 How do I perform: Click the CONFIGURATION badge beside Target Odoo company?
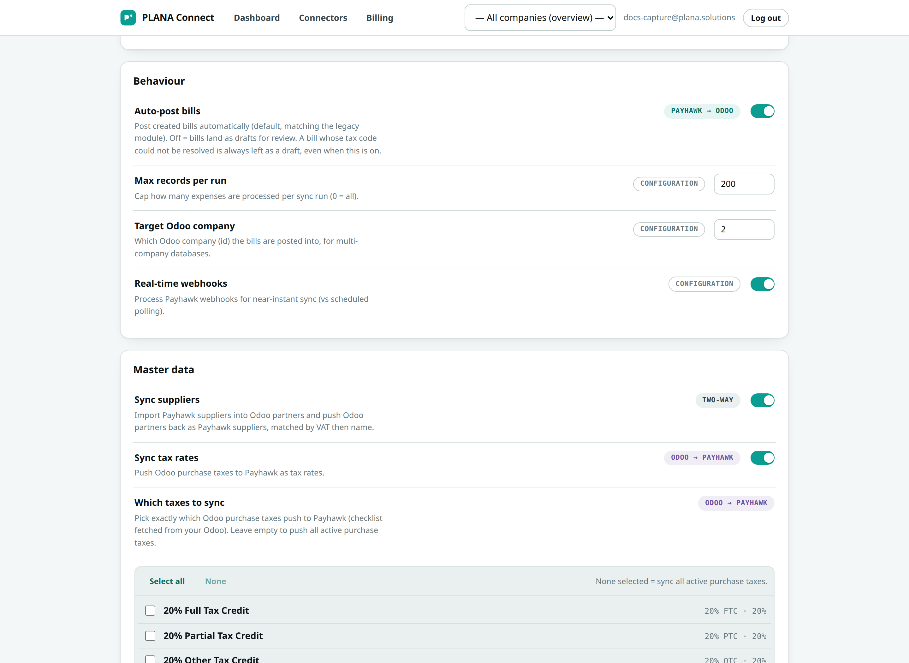point(669,229)
